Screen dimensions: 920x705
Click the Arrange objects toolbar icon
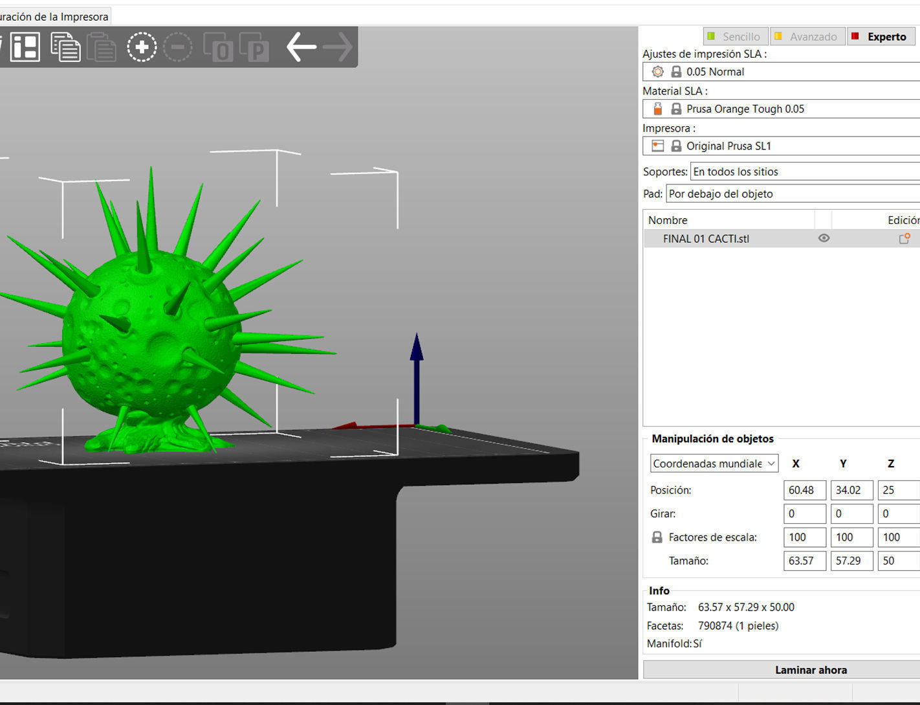[x=25, y=47]
